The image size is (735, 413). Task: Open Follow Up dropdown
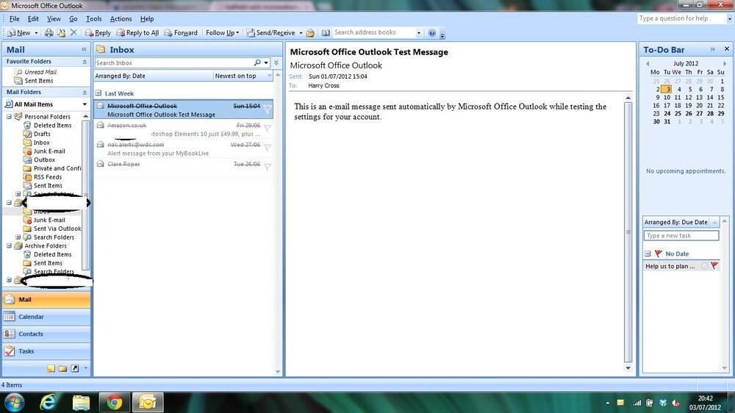click(x=222, y=33)
